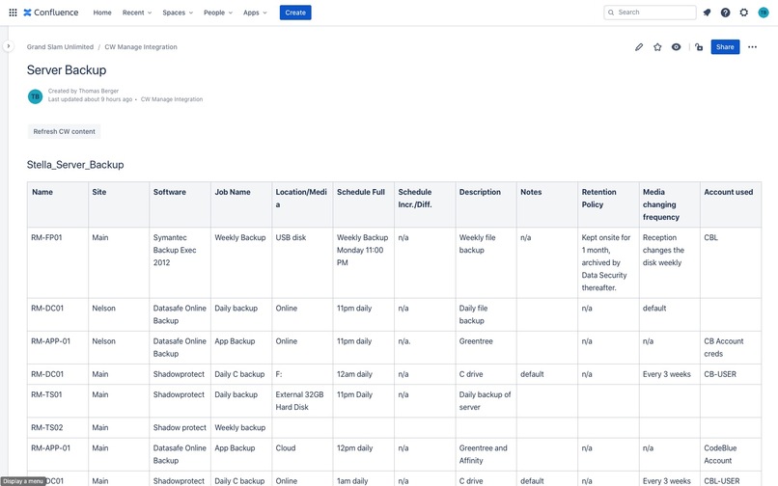Open the user profile avatar in the top bar
The height and width of the screenshot is (486, 778).
[764, 13]
